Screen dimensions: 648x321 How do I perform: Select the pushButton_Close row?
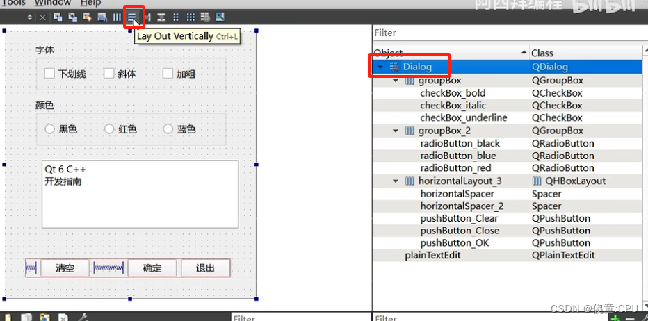point(508,231)
